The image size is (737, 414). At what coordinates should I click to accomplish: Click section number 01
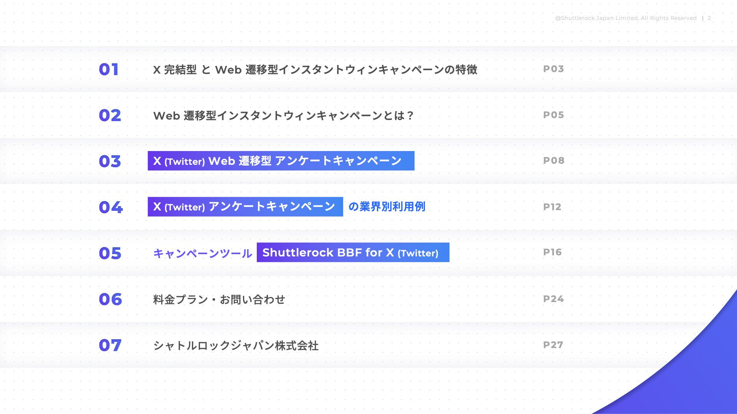[x=109, y=69]
